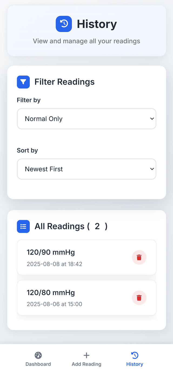Image resolution: width=173 pixels, height=376 pixels.
Task: Delete the 120/80 mmHg reading
Action: 139,297
